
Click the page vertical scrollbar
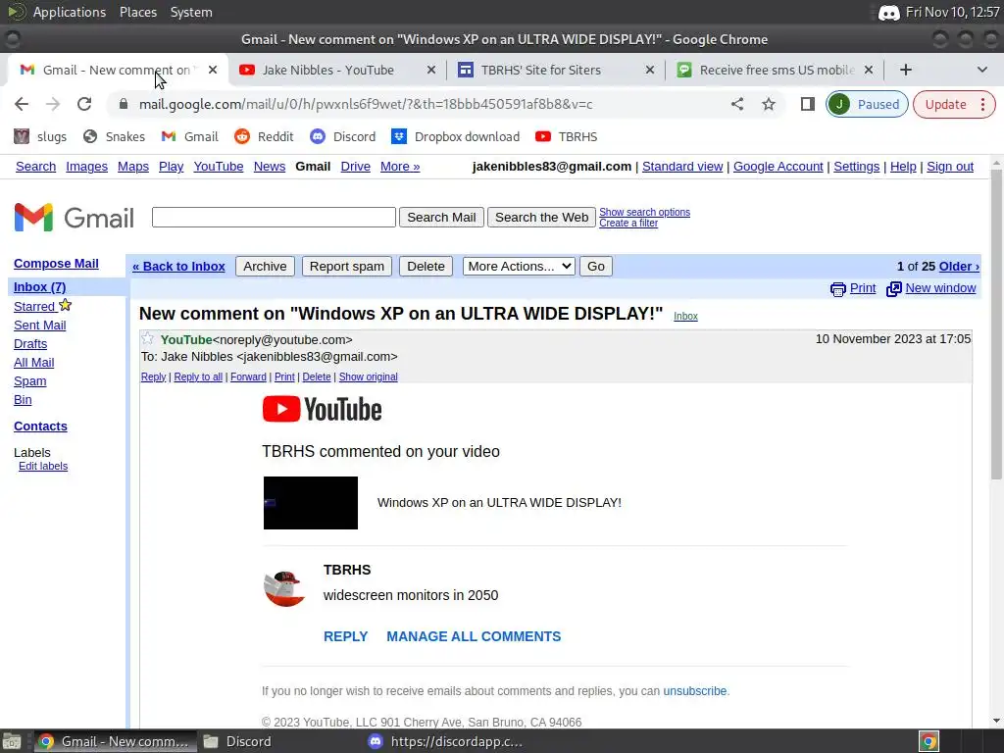point(996,324)
